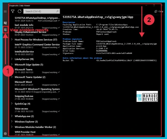
Task: Select Microsoft Windows Operating System report
Action: [x=37, y=90]
